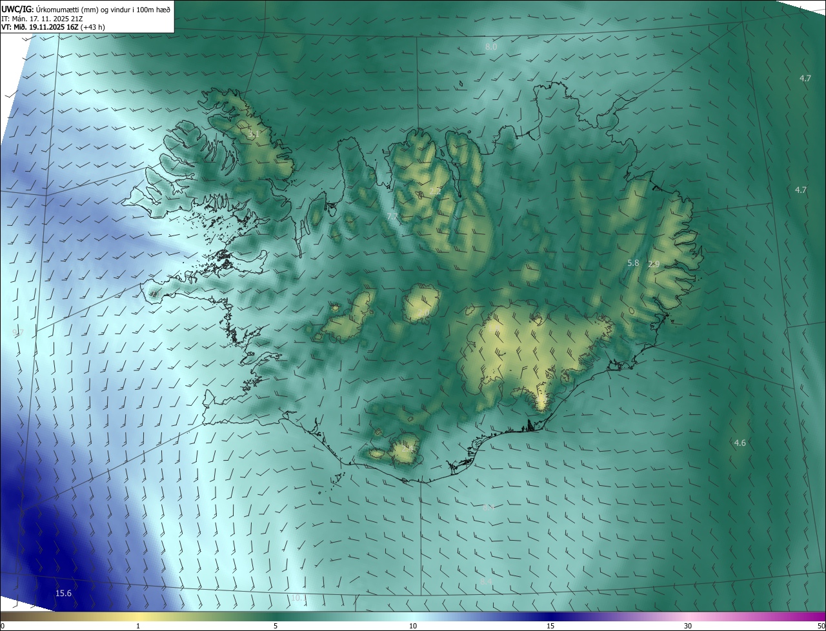The image size is (826, 631).
Task: Click the 'VT: Mið. 19.11.2025 16Z (+43 h)' line
Action: [x=53, y=27]
